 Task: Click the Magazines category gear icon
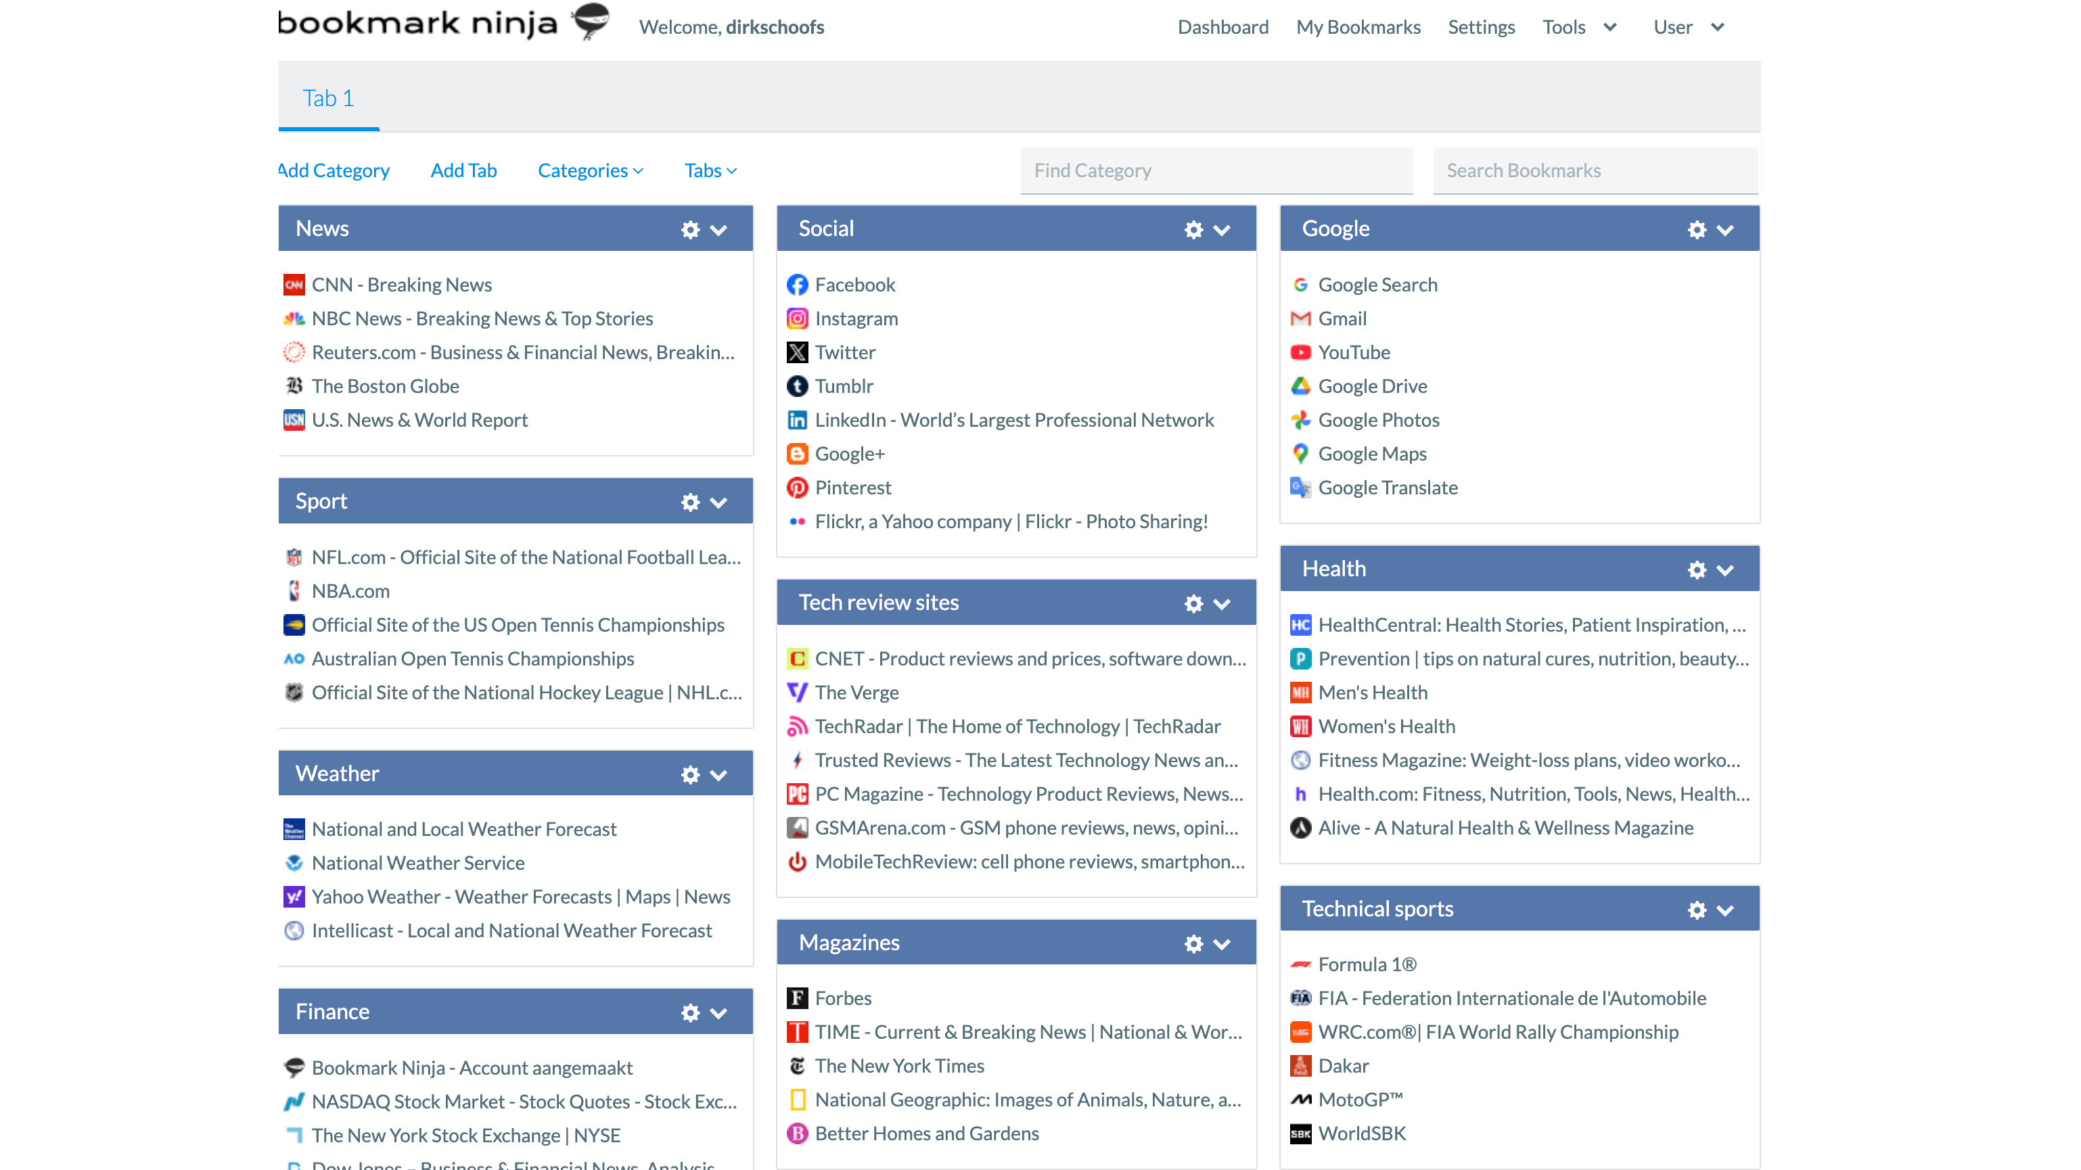pyautogui.click(x=1193, y=944)
